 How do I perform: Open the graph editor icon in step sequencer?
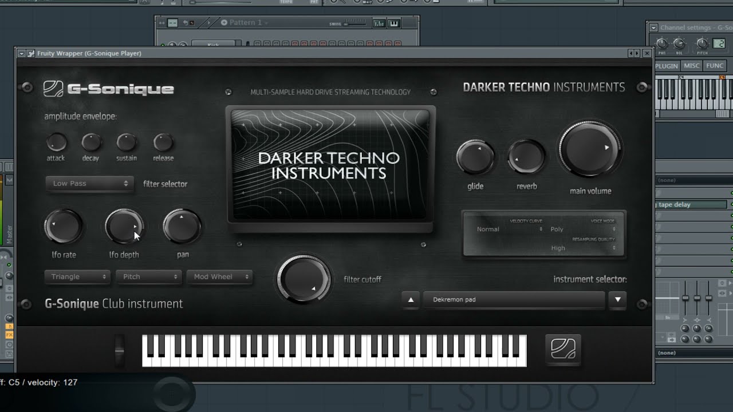pyautogui.click(x=379, y=23)
